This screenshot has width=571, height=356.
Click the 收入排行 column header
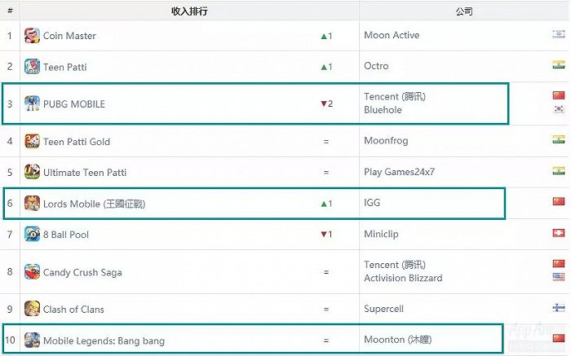coord(189,11)
